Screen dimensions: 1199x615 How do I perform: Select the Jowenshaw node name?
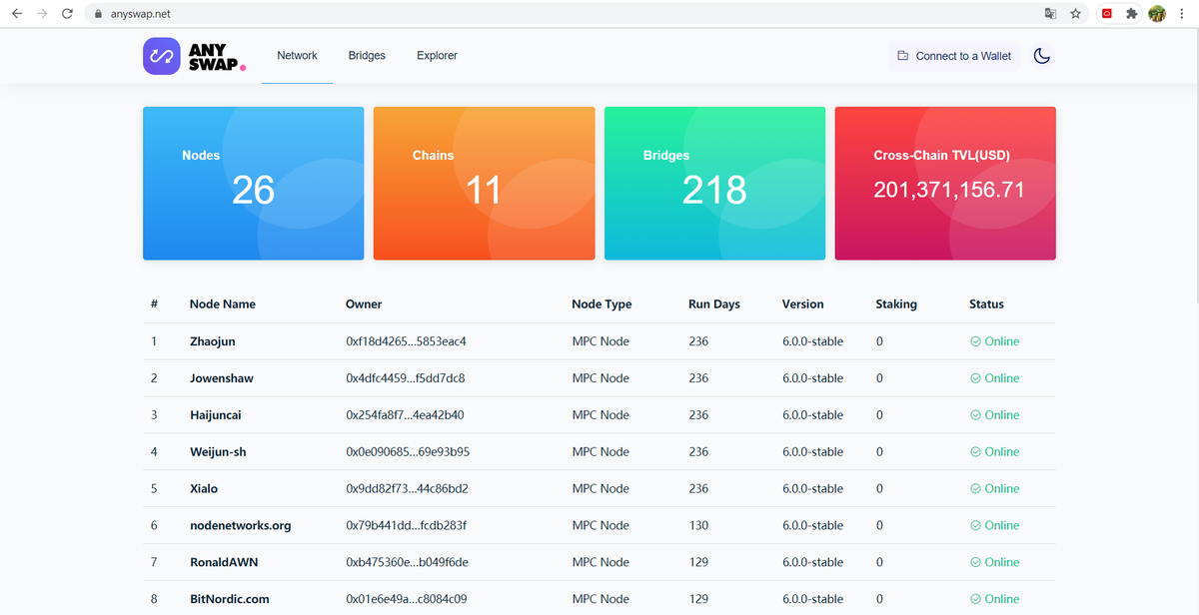tap(222, 378)
